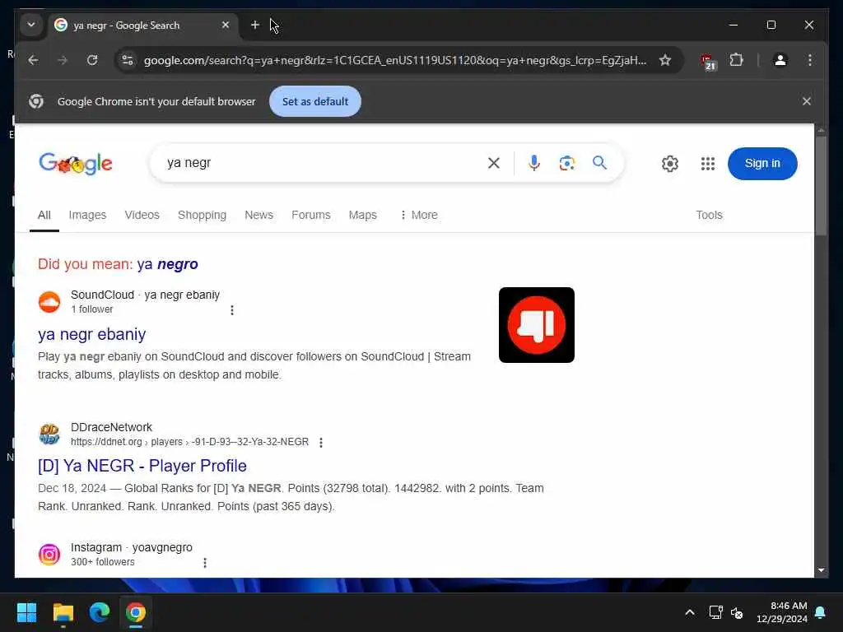Switch to the Videos tab
Viewport: 843px width, 632px height.
coord(142,215)
